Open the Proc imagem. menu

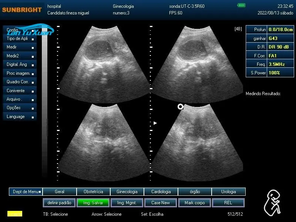20,73
